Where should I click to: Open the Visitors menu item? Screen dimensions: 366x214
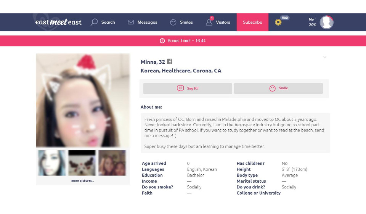[218, 22]
